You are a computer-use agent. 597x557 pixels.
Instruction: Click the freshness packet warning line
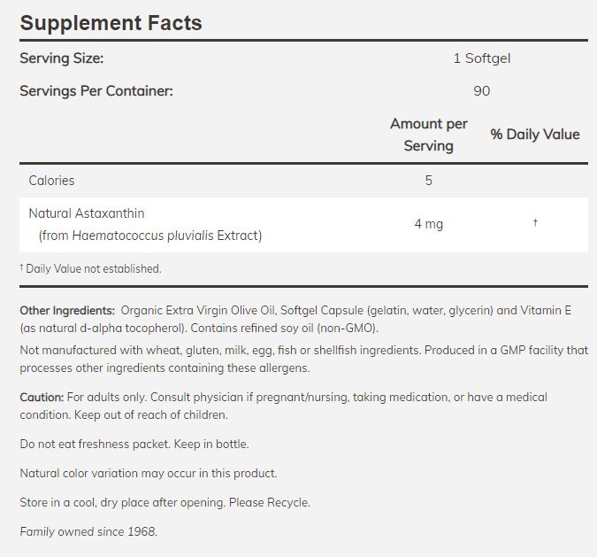pos(134,444)
